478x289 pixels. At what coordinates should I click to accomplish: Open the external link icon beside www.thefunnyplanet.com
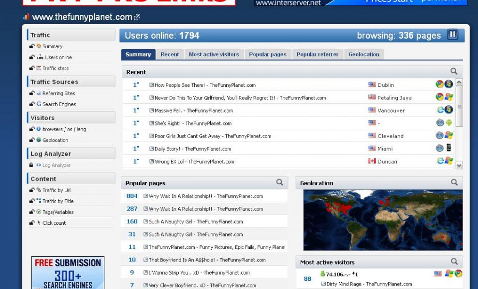(137, 17)
